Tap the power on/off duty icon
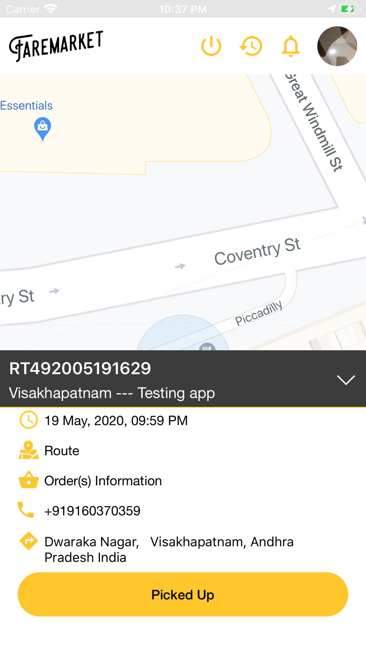366x651 pixels. (x=211, y=46)
